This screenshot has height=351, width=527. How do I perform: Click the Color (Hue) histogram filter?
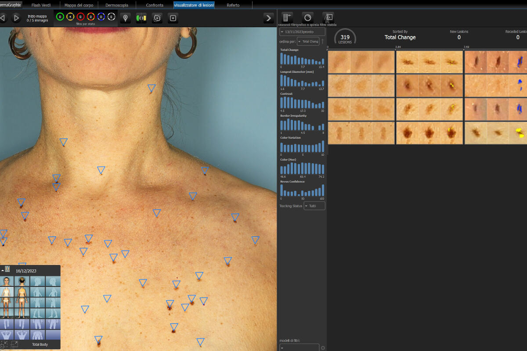302,168
